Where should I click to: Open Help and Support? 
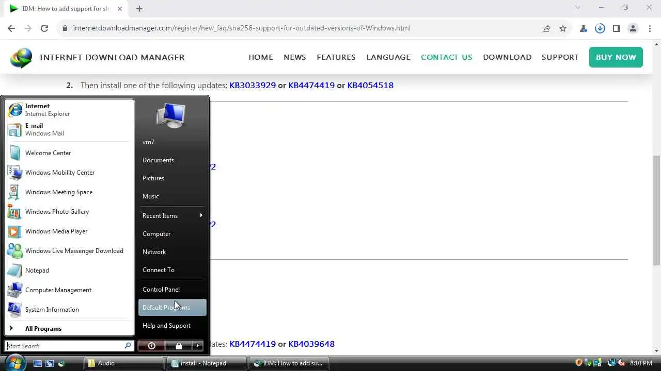172,326
